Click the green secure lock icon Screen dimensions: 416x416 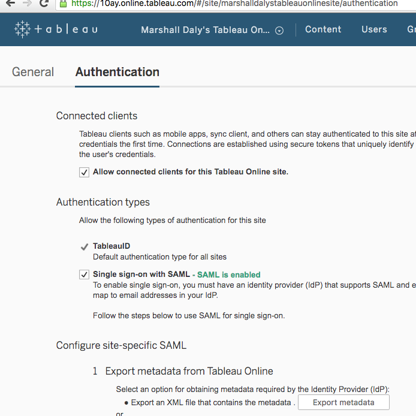click(64, 4)
